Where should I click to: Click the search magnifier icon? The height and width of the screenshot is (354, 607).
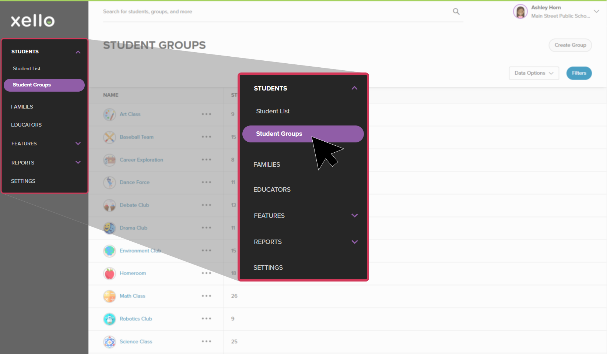[x=456, y=11]
